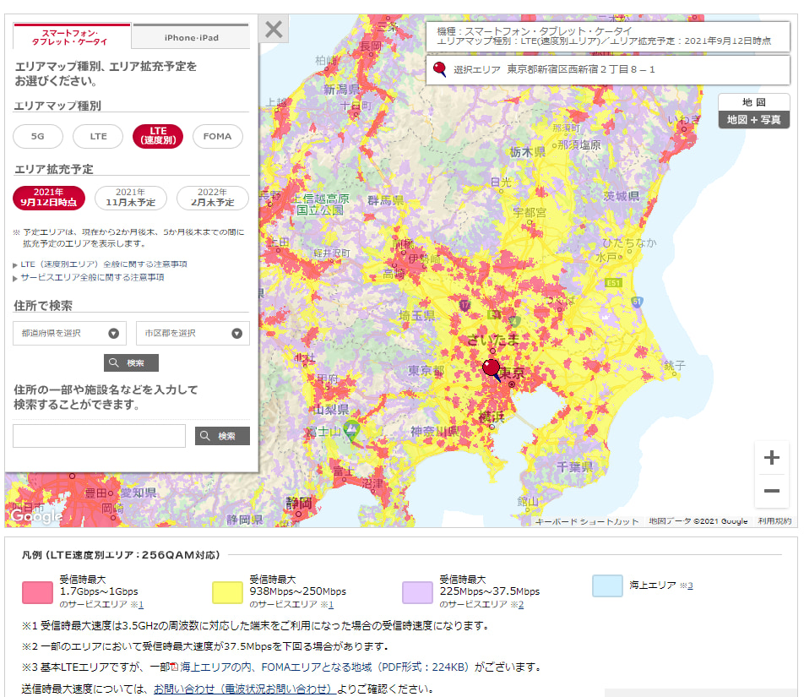Select LTE (速度別) area map type

pyautogui.click(x=158, y=136)
